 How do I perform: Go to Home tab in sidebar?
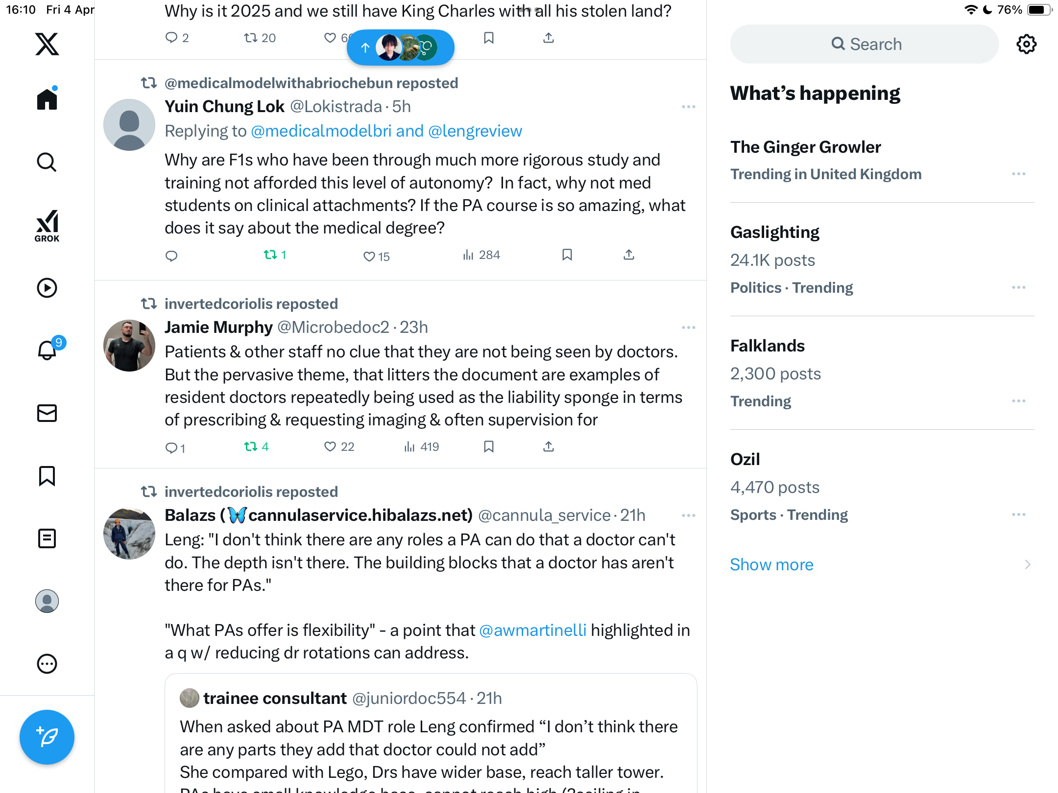pyautogui.click(x=47, y=99)
